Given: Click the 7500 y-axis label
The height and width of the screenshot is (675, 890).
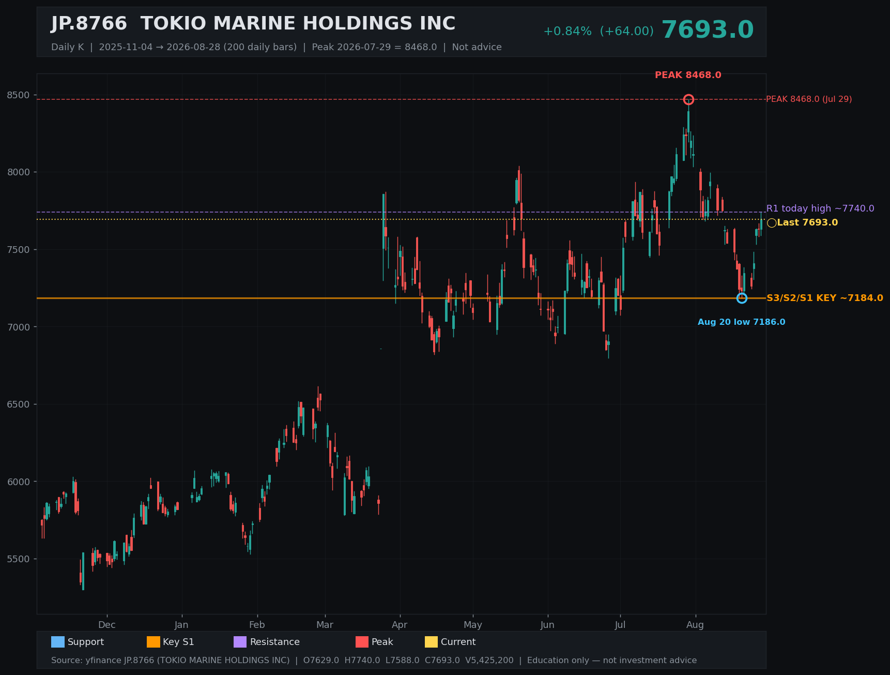Looking at the screenshot, I should (x=19, y=250).
